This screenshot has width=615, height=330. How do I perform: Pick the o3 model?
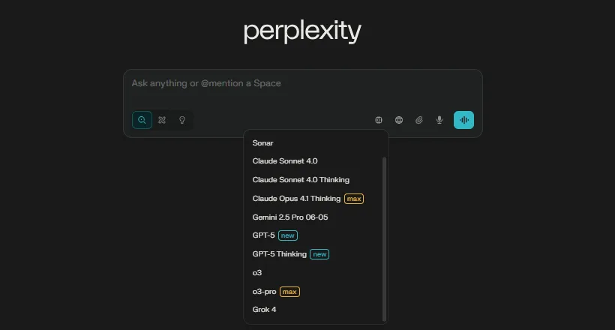coord(257,273)
